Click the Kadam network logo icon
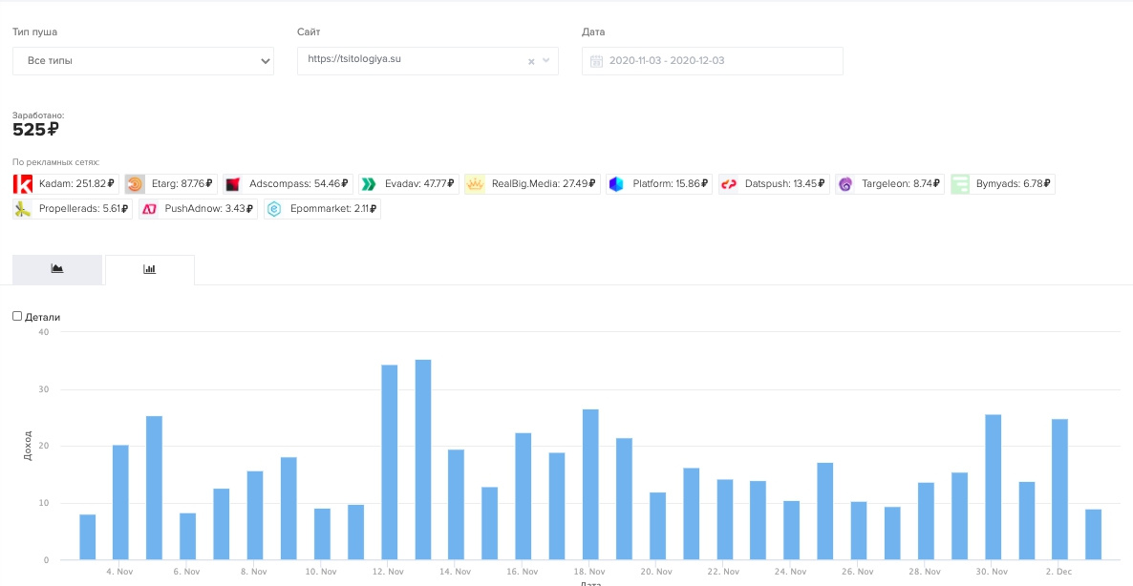The width and height of the screenshot is (1133, 586). [23, 184]
